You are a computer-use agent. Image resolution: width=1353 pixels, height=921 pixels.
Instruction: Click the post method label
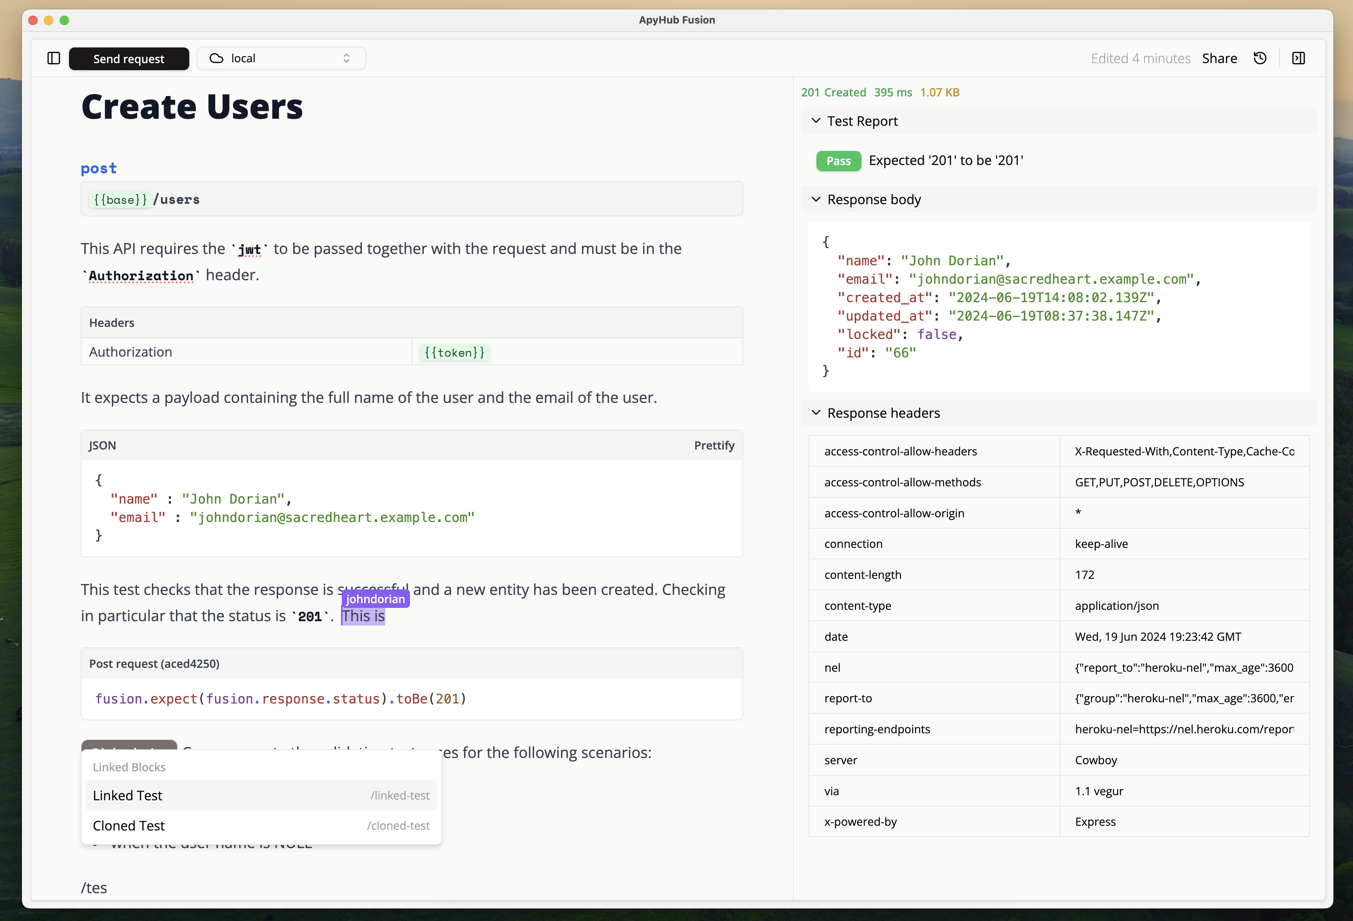pos(98,168)
